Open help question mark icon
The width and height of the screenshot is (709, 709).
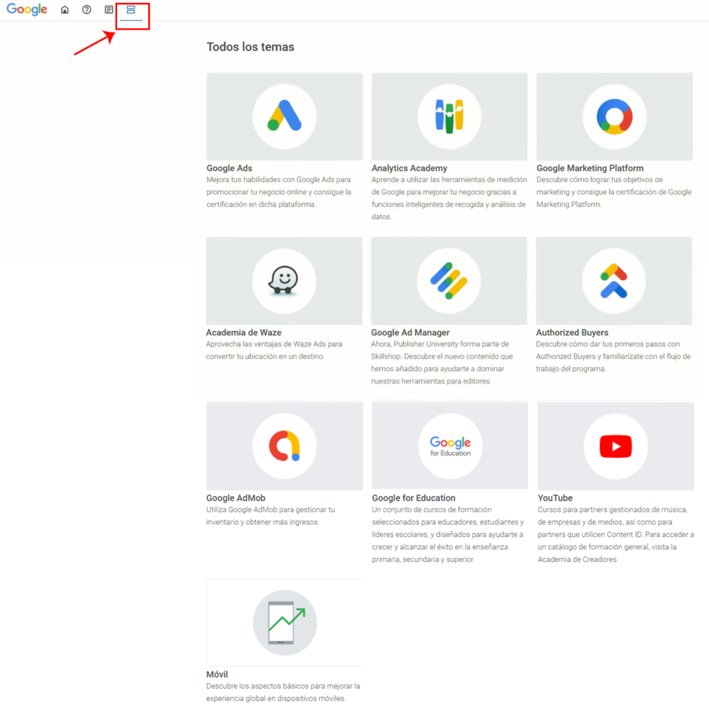tap(87, 10)
